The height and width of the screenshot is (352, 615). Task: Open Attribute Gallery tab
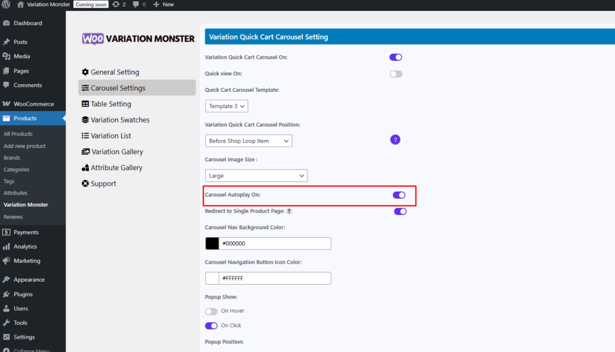pos(137,168)
